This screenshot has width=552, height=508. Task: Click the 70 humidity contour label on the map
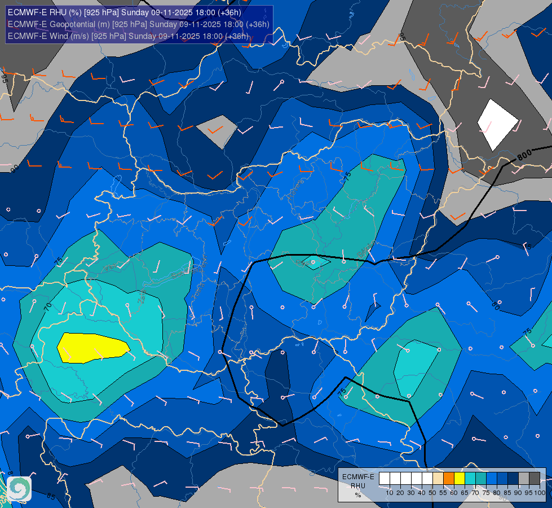[48, 306]
